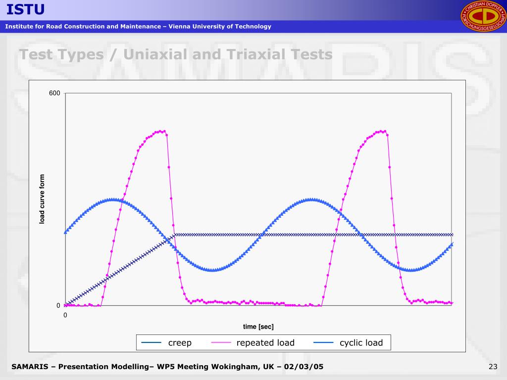Click the first peak of the magenta curve
This screenshot has width=507, height=380.
(161, 131)
